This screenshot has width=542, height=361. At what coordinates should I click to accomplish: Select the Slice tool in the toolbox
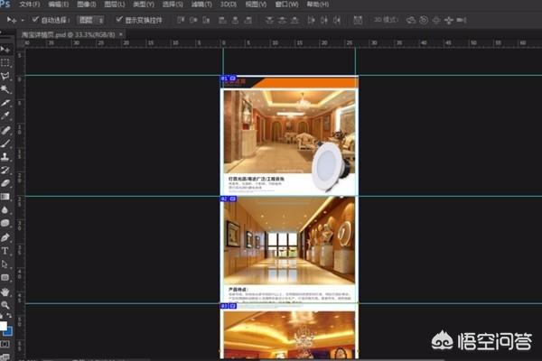(5, 103)
